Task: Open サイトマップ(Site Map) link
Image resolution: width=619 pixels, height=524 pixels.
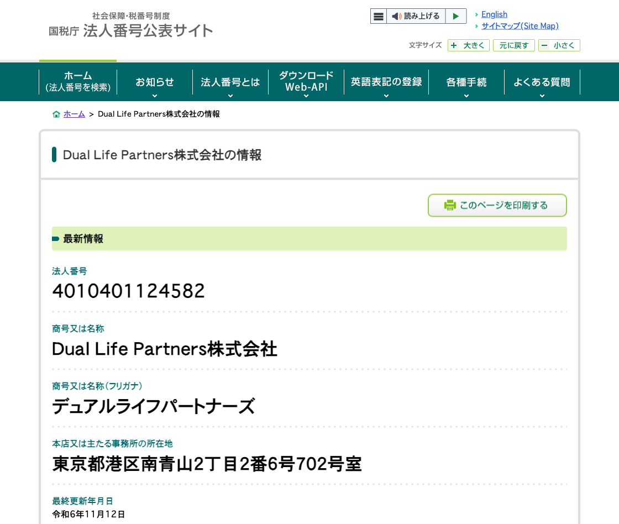Action: pyautogui.click(x=520, y=26)
